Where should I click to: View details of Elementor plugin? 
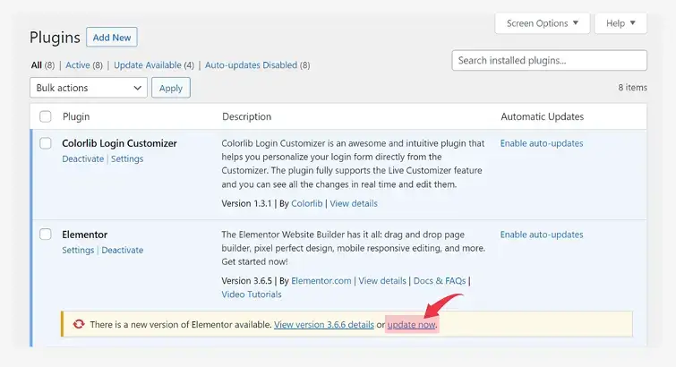coord(382,281)
